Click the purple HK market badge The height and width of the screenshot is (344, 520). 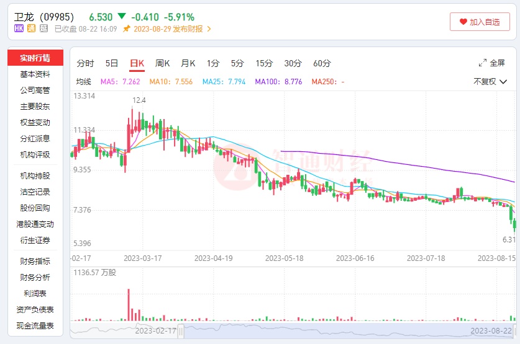[19, 29]
